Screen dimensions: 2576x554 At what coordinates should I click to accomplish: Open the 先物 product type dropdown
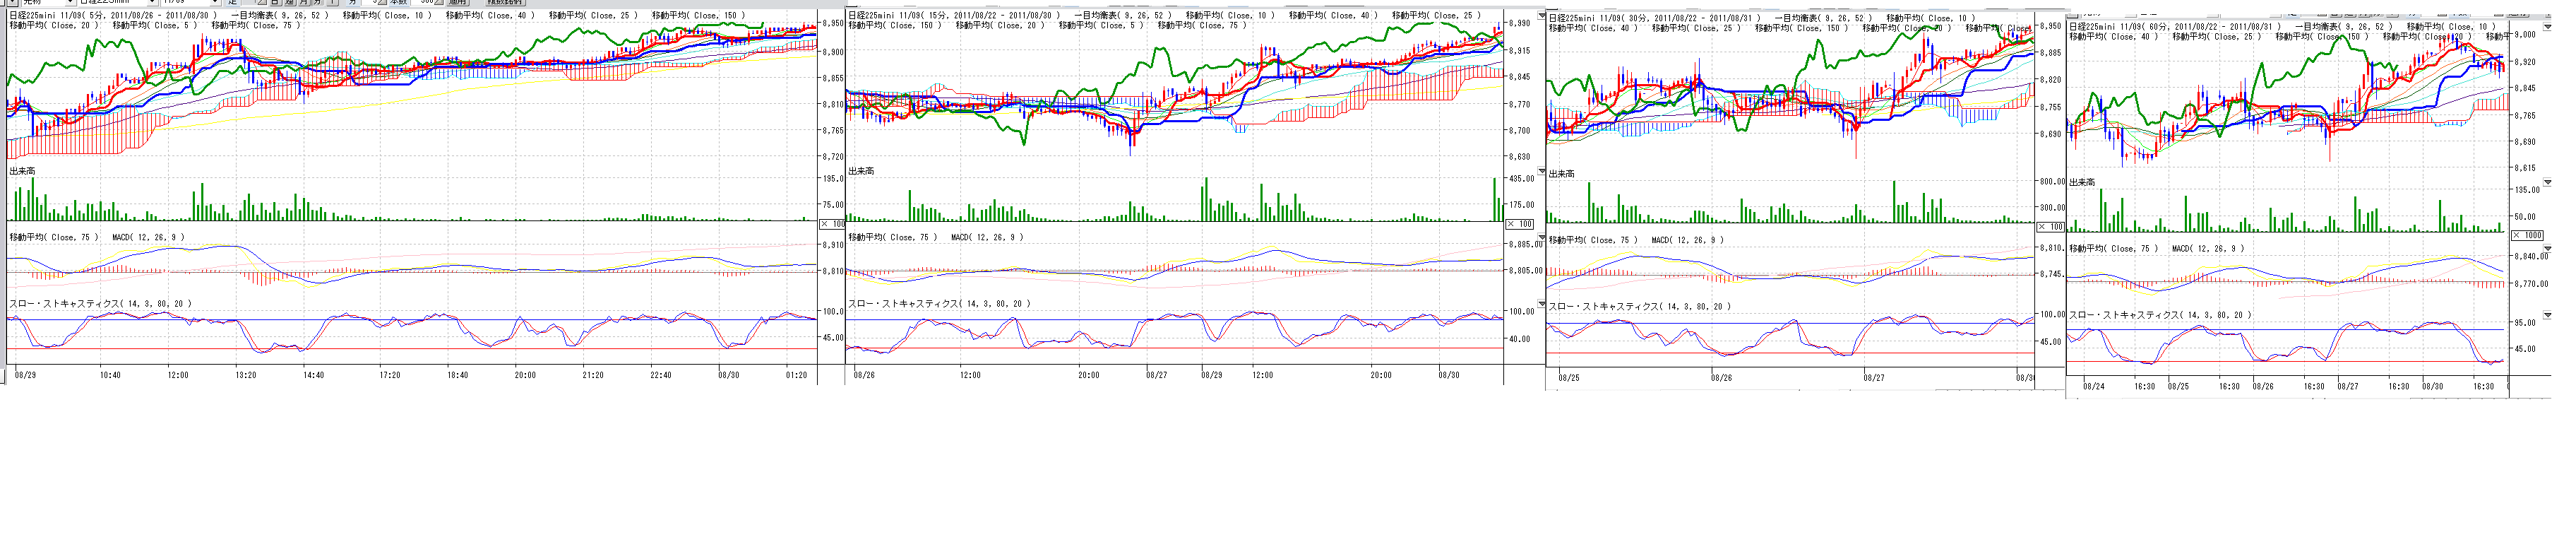[70, 3]
